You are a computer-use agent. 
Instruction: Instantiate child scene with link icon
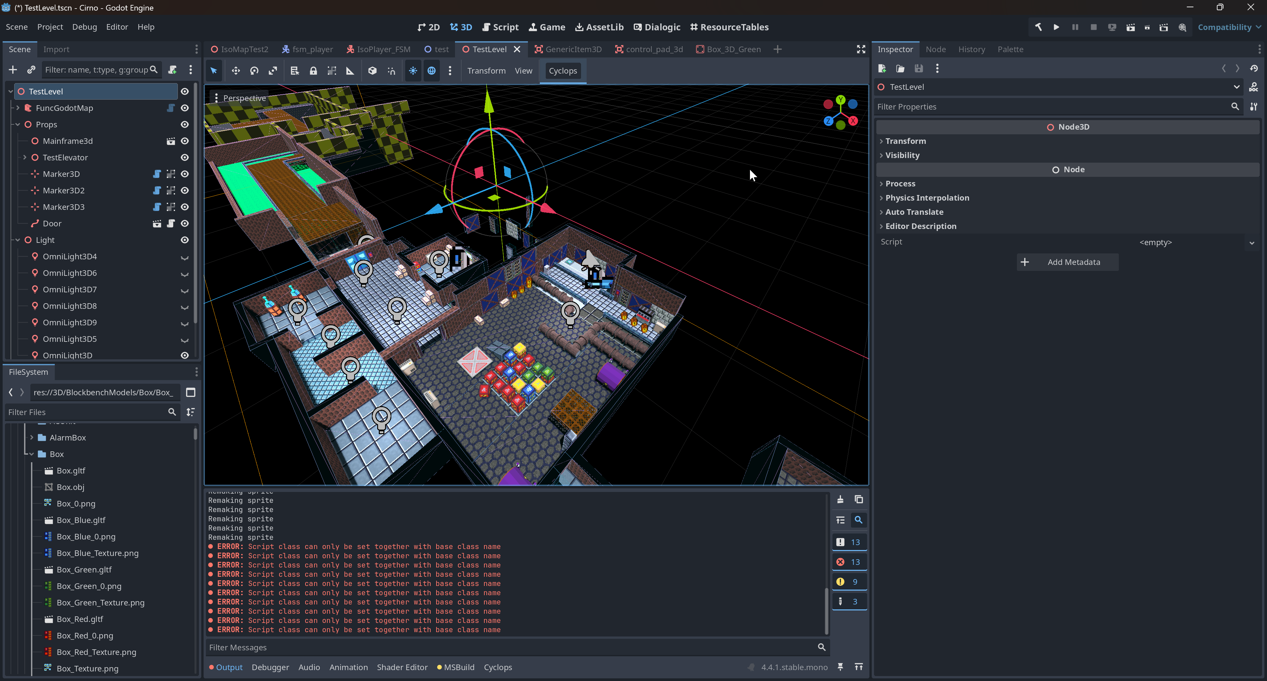[x=31, y=70]
